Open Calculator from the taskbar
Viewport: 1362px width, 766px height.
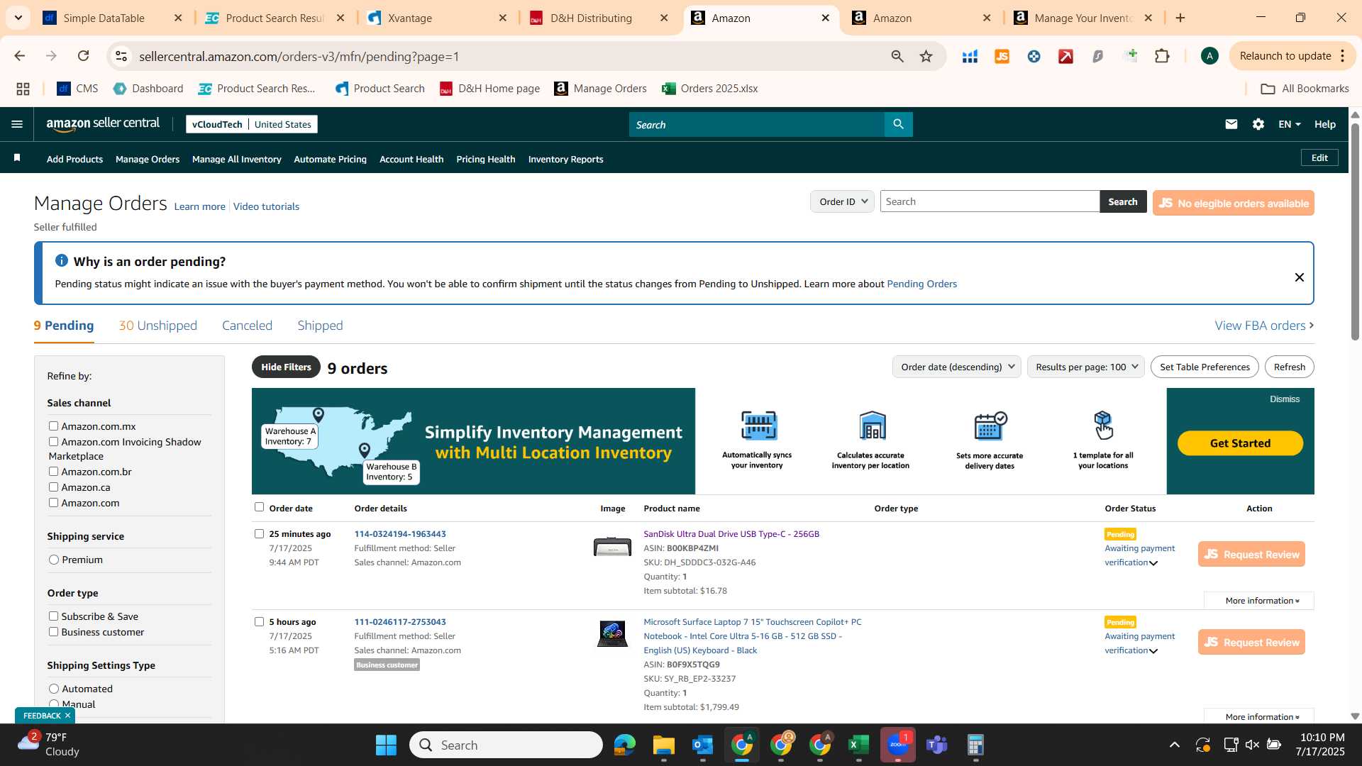point(975,745)
